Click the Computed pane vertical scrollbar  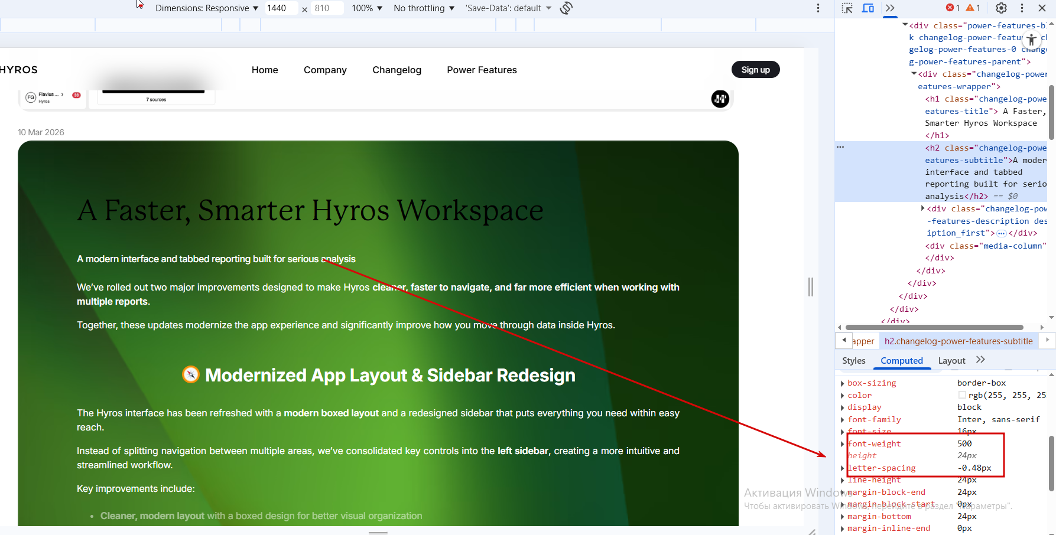[x=1051, y=463]
